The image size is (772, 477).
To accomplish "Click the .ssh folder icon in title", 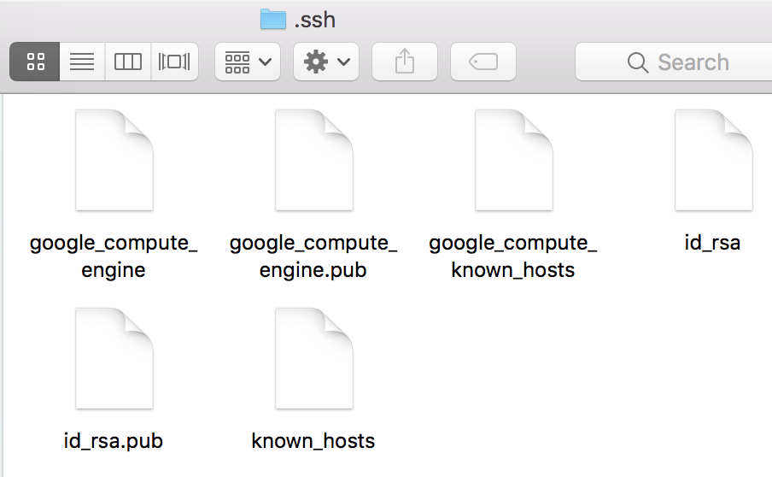I will pos(273,19).
